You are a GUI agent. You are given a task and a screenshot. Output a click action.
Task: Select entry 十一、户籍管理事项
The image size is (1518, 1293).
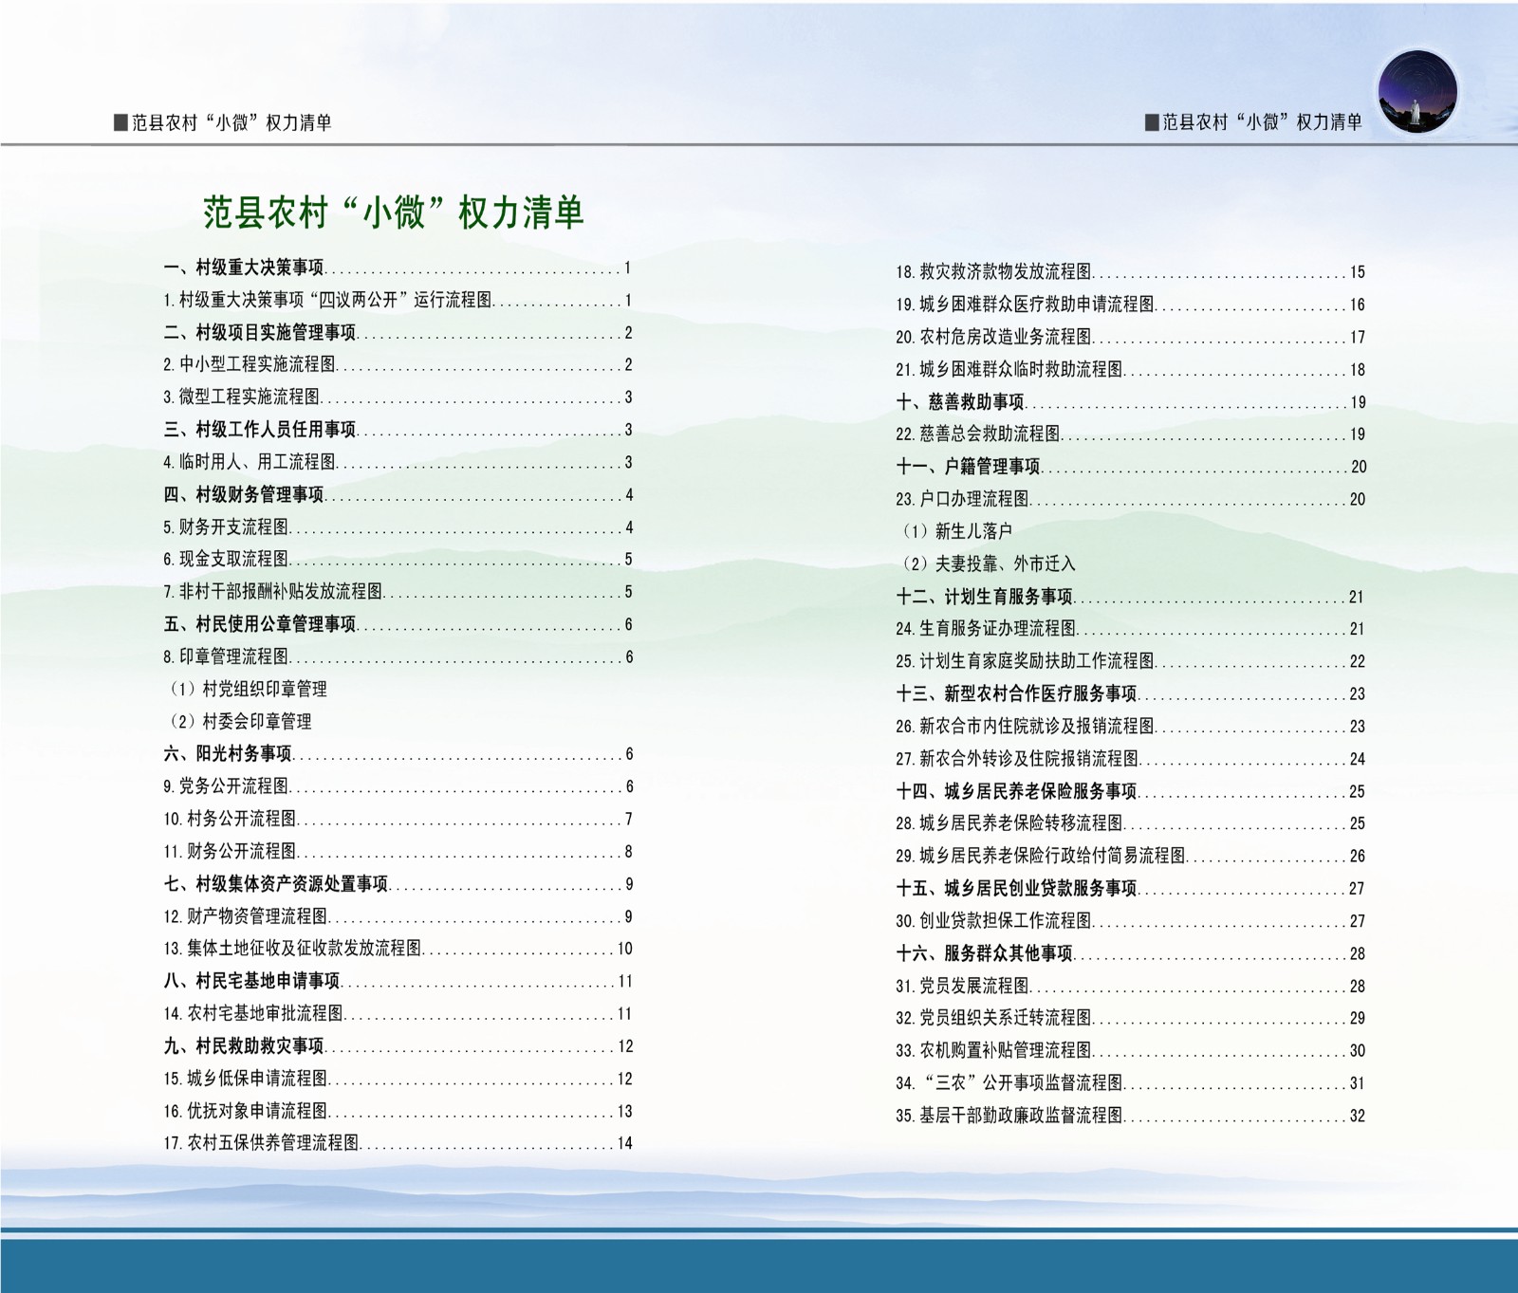click(x=1131, y=467)
